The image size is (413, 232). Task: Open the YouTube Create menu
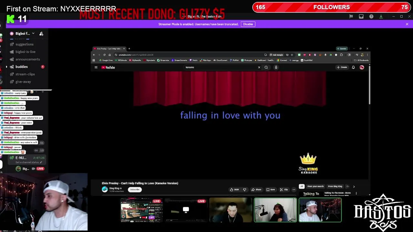click(342, 67)
